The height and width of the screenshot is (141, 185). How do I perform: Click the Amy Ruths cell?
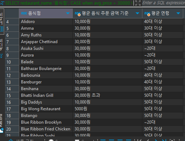click(x=46, y=35)
